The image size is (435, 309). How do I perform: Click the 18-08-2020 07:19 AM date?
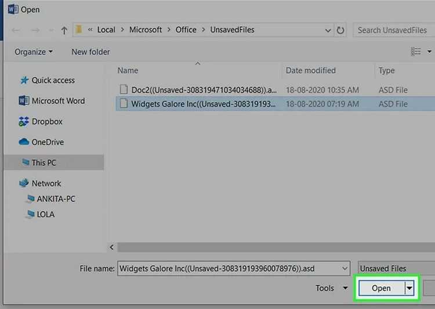[322, 104]
